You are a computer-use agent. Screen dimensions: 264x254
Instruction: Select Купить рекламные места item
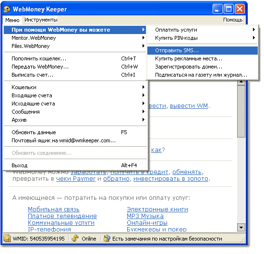click(x=203, y=58)
